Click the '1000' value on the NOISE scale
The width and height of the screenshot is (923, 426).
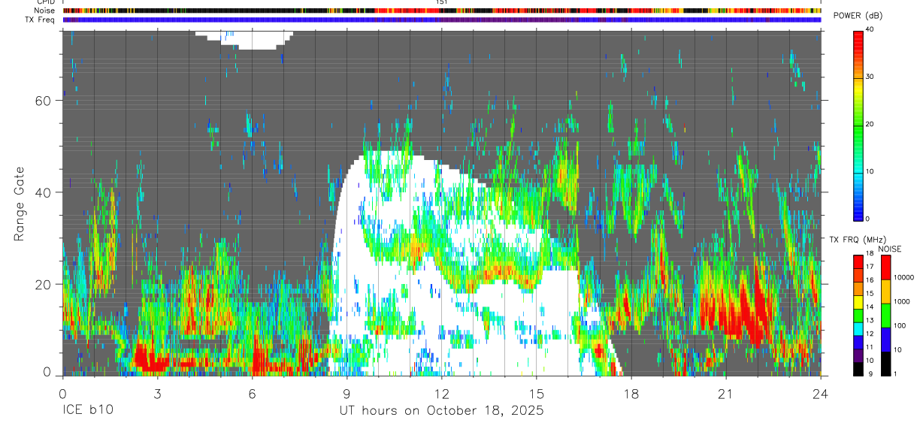click(902, 302)
